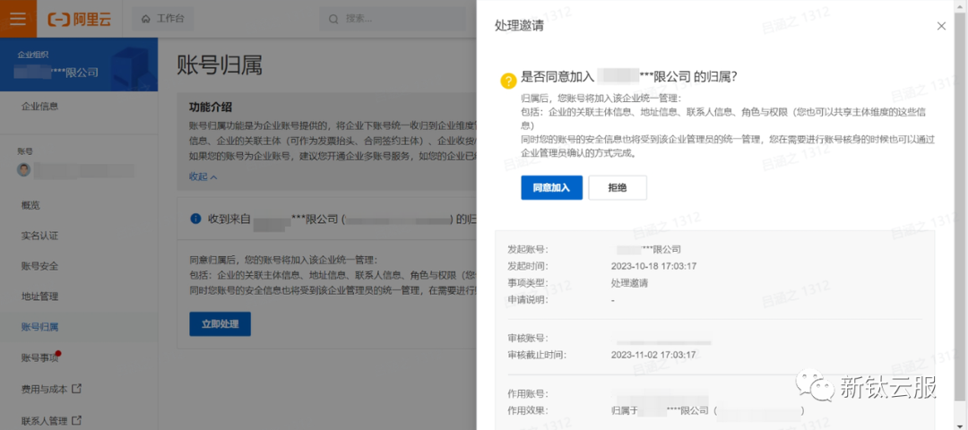Open the 工作台 workbench button

pyautogui.click(x=162, y=19)
